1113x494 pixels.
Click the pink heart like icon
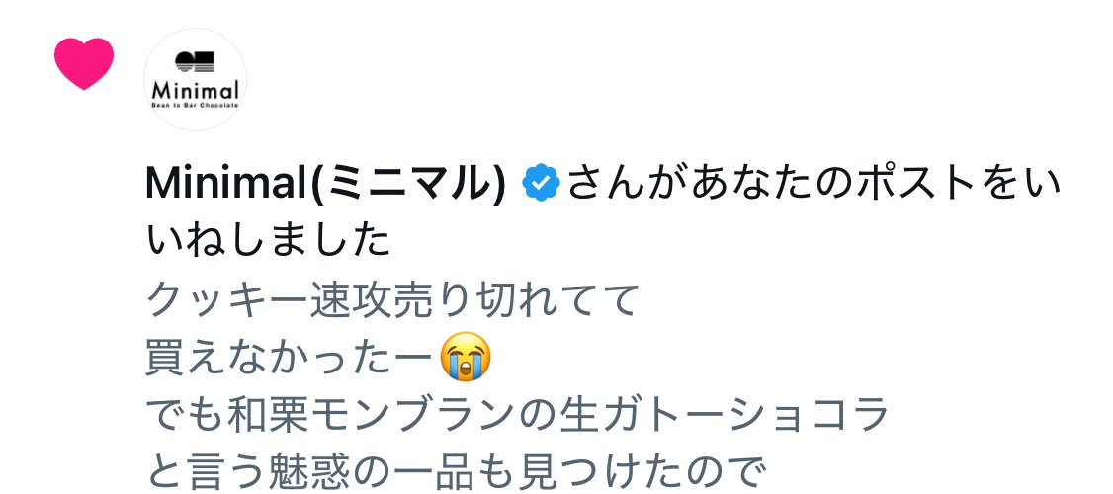84,63
